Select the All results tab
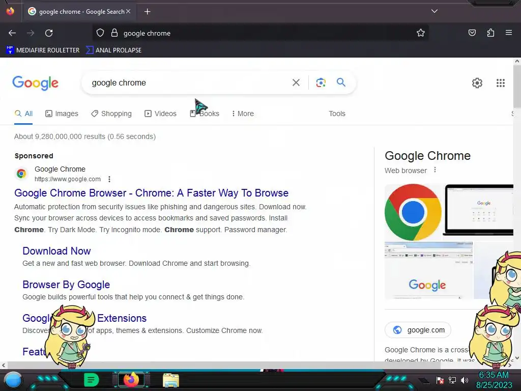This screenshot has width=521, height=391. point(23,114)
